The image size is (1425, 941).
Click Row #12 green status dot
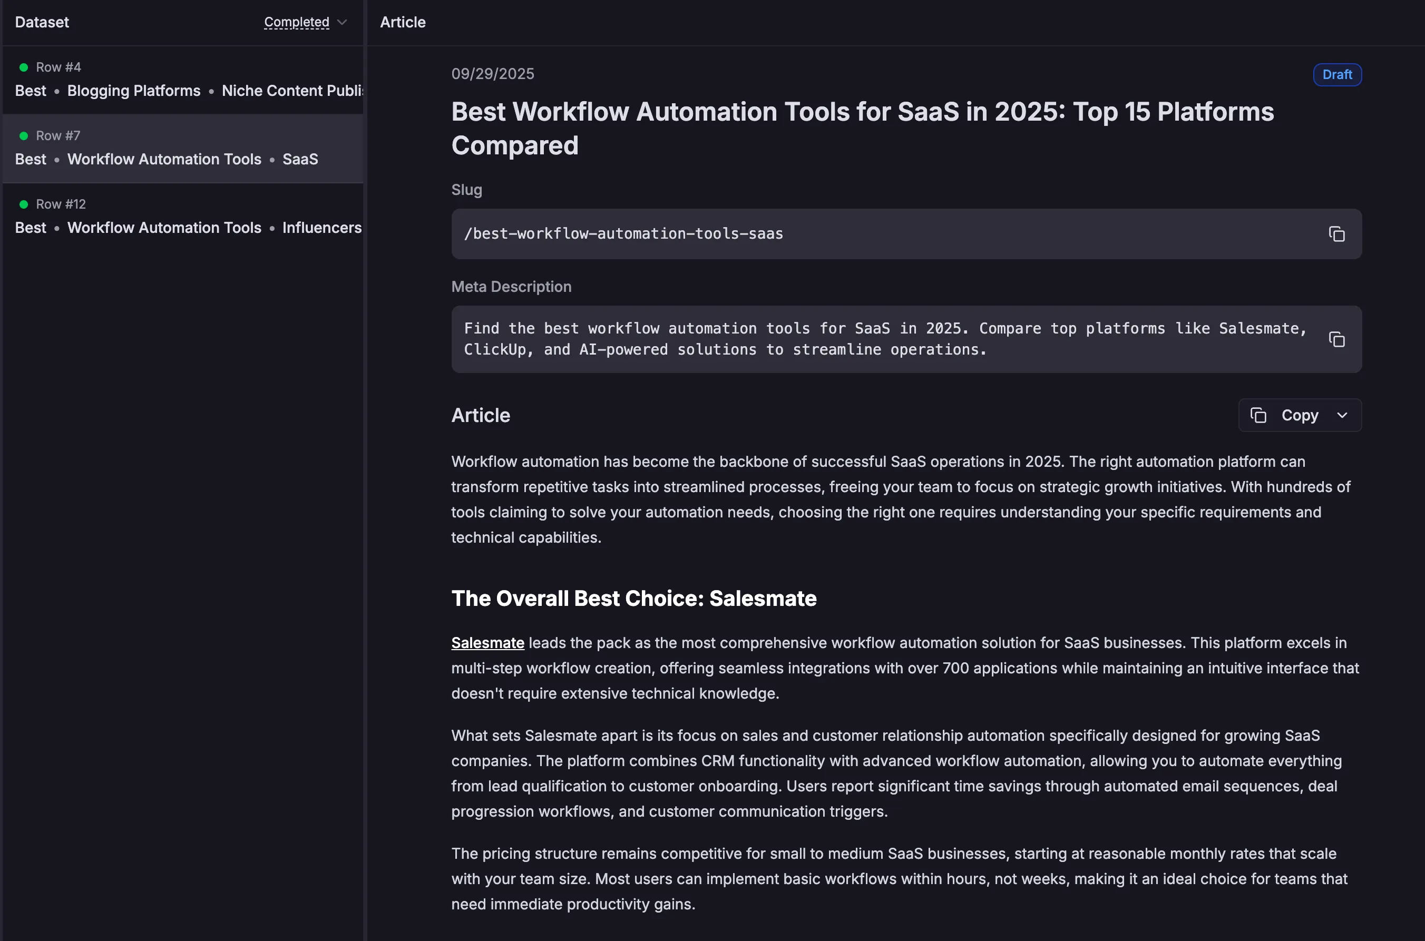(23, 204)
